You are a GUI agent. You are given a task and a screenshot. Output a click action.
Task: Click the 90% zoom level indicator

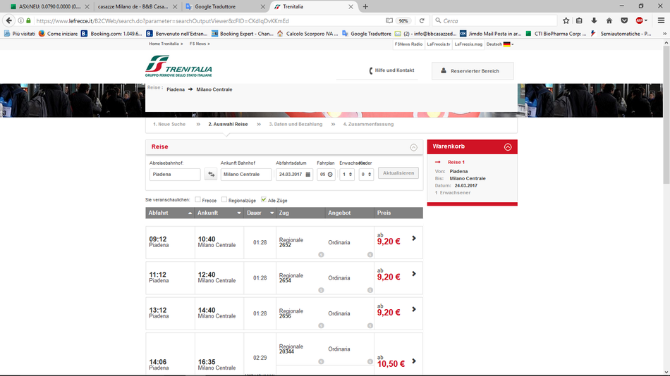(403, 20)
